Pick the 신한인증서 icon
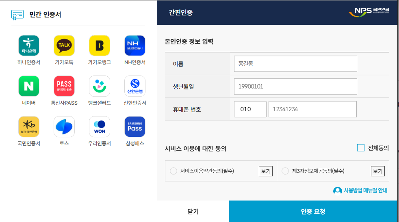Image resolution: width=399 pixels, height=222 pixels. click(135, 86)
